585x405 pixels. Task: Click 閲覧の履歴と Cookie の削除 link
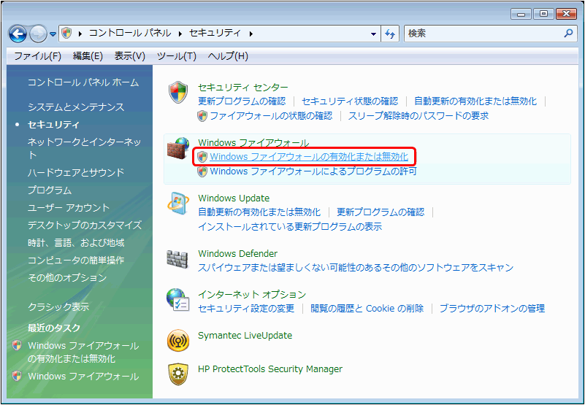point(367,309)
